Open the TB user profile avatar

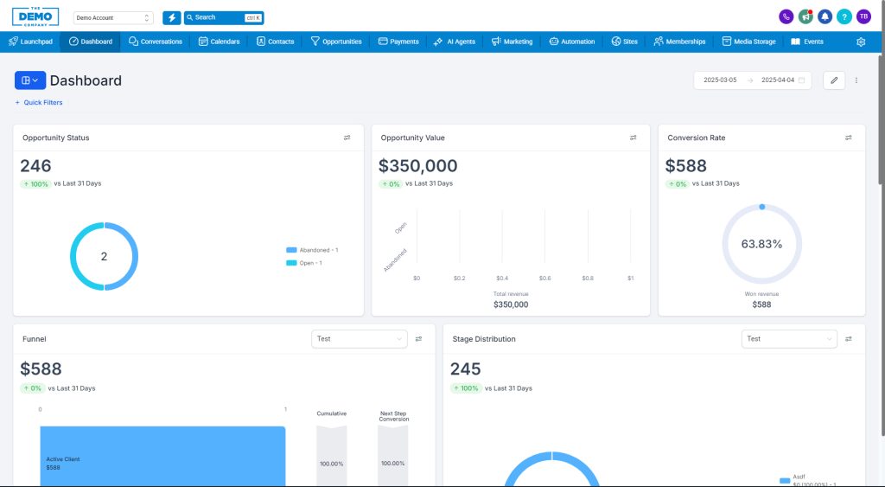[x=863, y=17]
